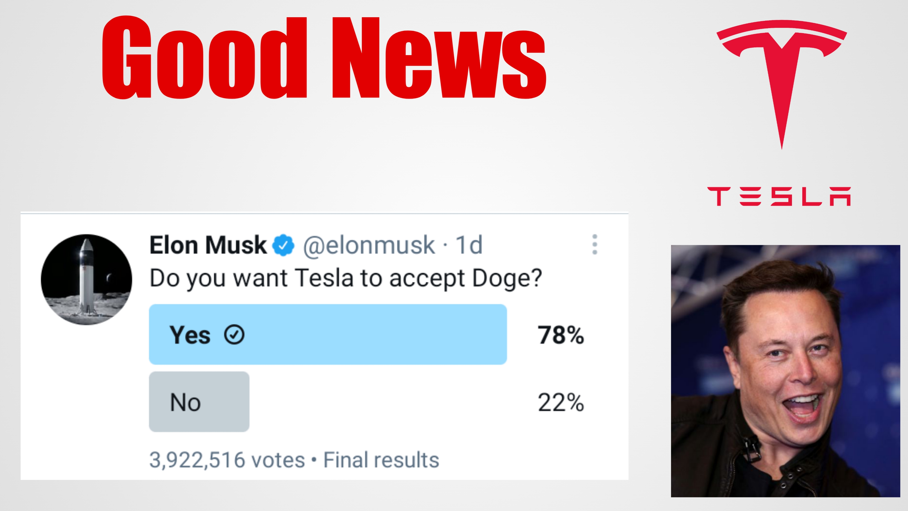Click the TESLA wordmark text
Screen dimensions: 908x511
779,196
